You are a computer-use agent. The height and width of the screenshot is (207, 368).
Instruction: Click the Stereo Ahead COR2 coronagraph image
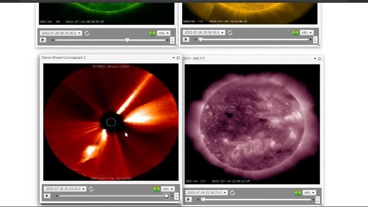coord(111,122)
